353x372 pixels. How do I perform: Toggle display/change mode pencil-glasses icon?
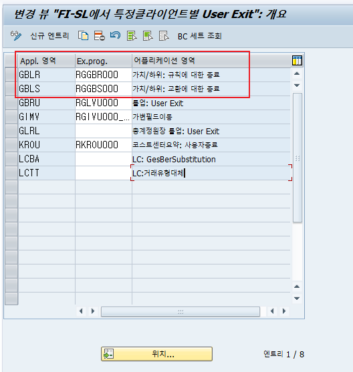16,36
